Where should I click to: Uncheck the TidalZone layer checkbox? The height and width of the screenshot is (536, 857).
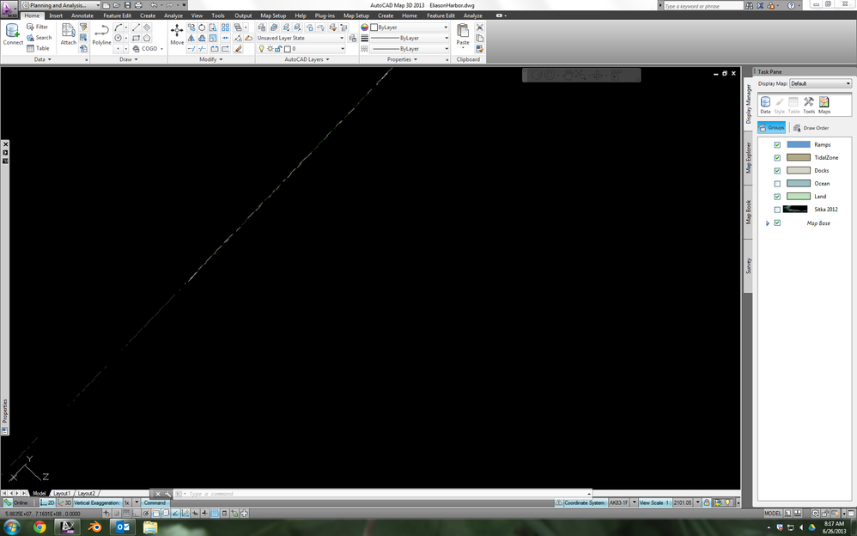(x=777, y=157)
